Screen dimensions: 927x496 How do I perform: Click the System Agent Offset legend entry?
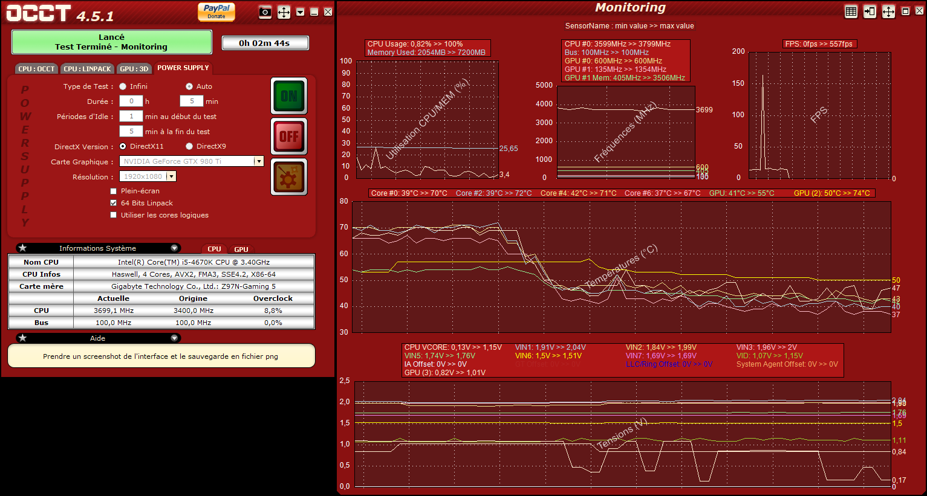[x=787, y=364]
